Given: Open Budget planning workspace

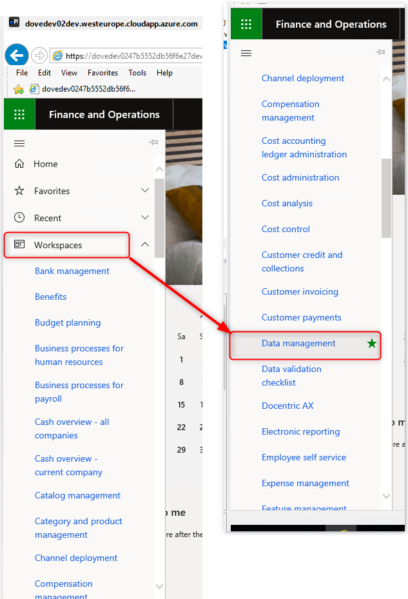Looking at the screenshot, I should (x=68, y=323).
